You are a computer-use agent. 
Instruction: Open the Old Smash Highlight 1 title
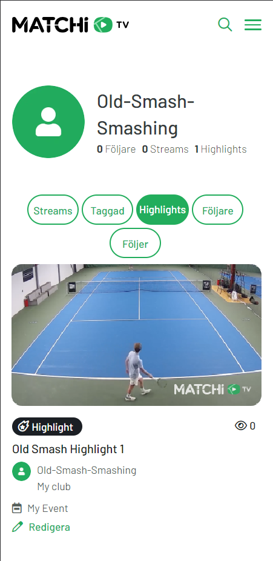tap(68, 449)
